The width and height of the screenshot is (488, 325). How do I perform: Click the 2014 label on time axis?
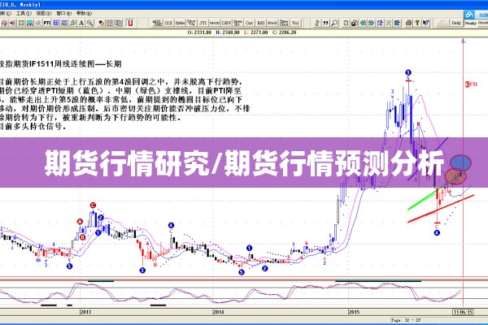(219, 312)
